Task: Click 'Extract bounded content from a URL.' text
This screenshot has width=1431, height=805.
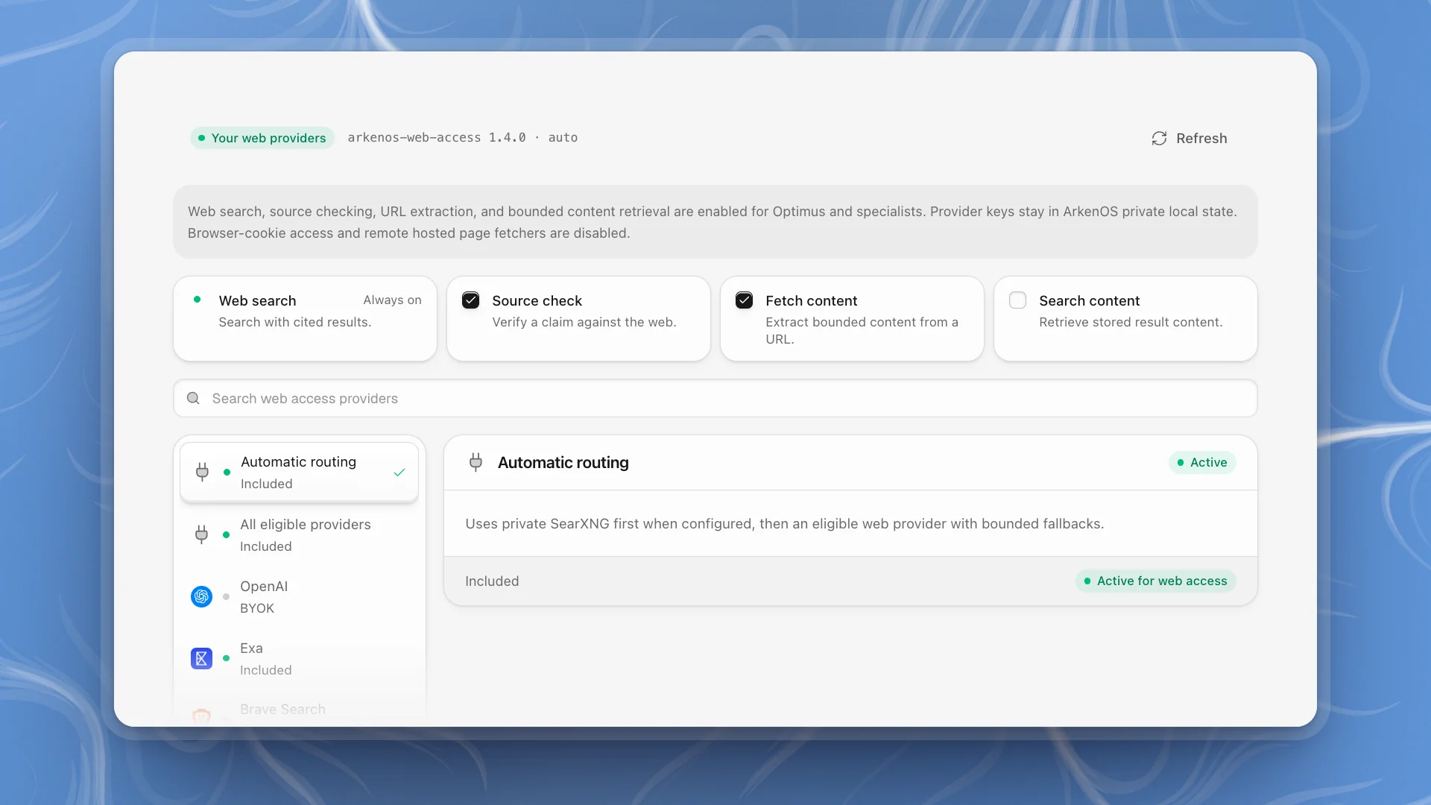Action: [x=862, y=330]
